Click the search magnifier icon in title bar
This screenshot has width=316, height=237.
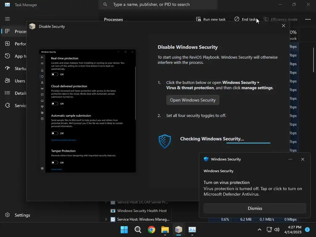(105, 4)
